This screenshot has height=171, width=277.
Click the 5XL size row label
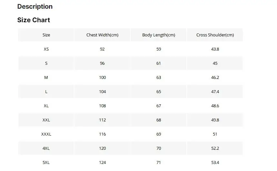[46, 162]
